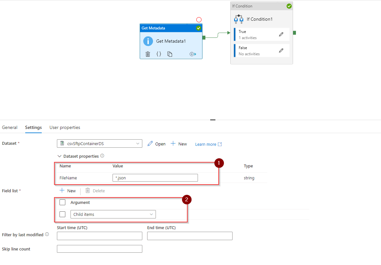Click the panel resize handle above tabs

[x=213, y=120]
